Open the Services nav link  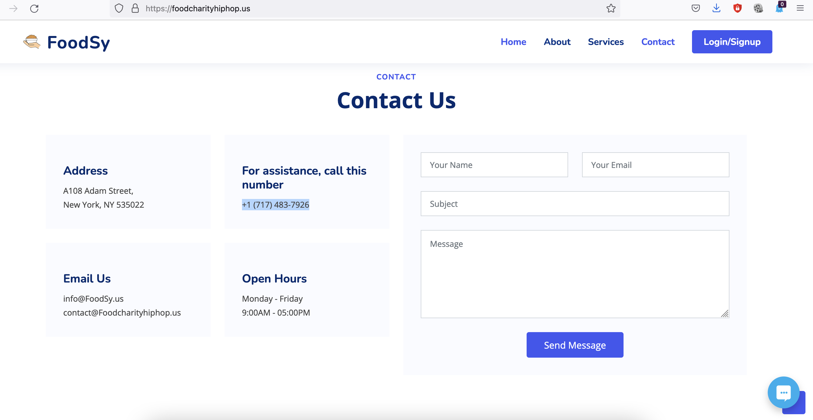click(605, 42)
